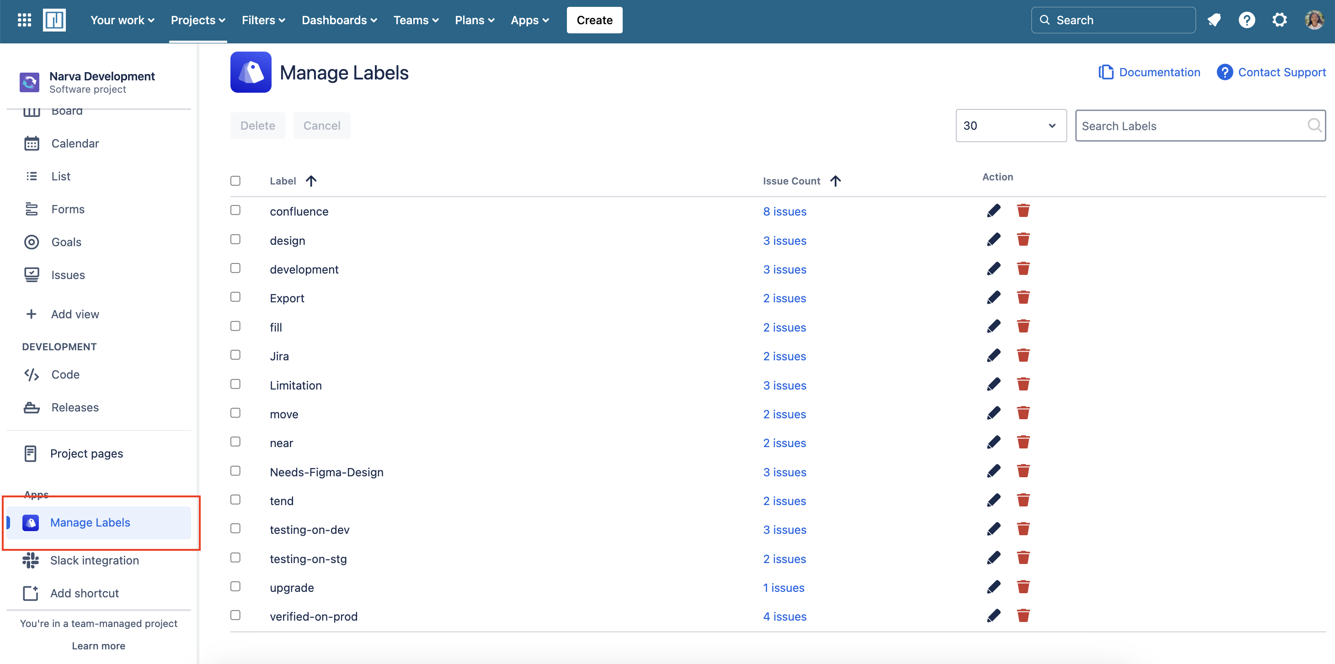Open Releases in the Development section
Screen dimensions: 1335x664
click(32, 407)
